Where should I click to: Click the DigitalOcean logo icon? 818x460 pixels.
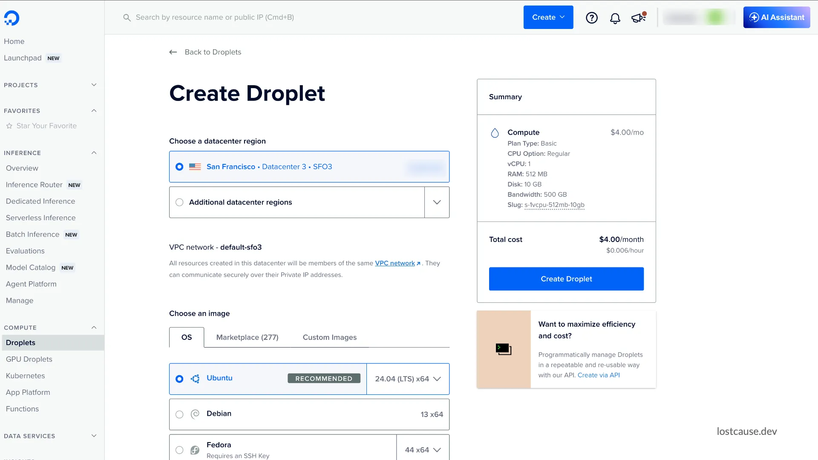pos(12,18)
